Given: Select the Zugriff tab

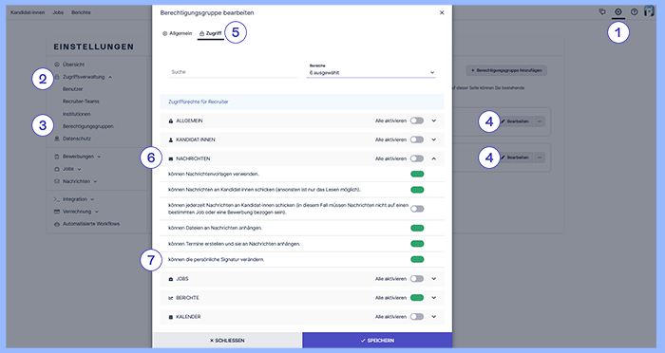Looking at the screenshot, I should coord(210,33).
